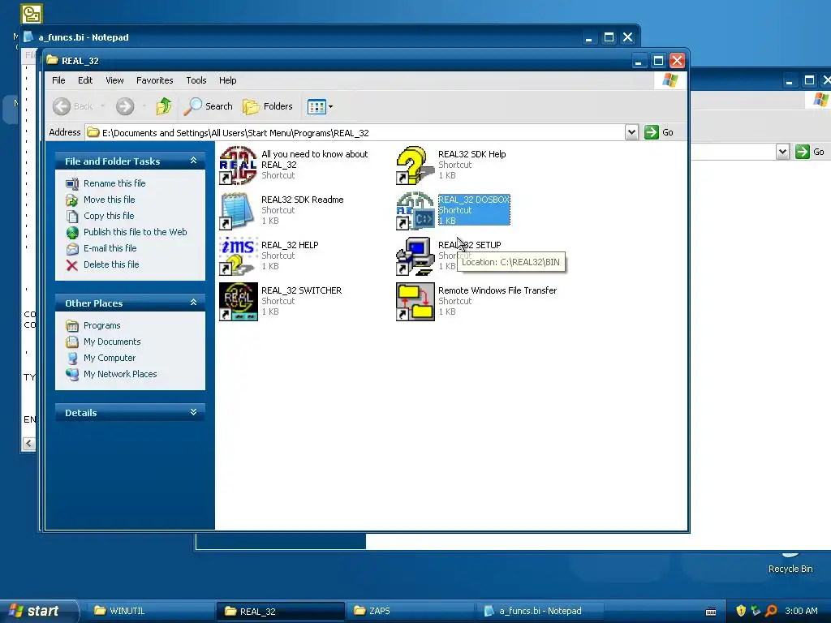
Task: Click inside the REAL_32 address field
Action: coord(355,132)
